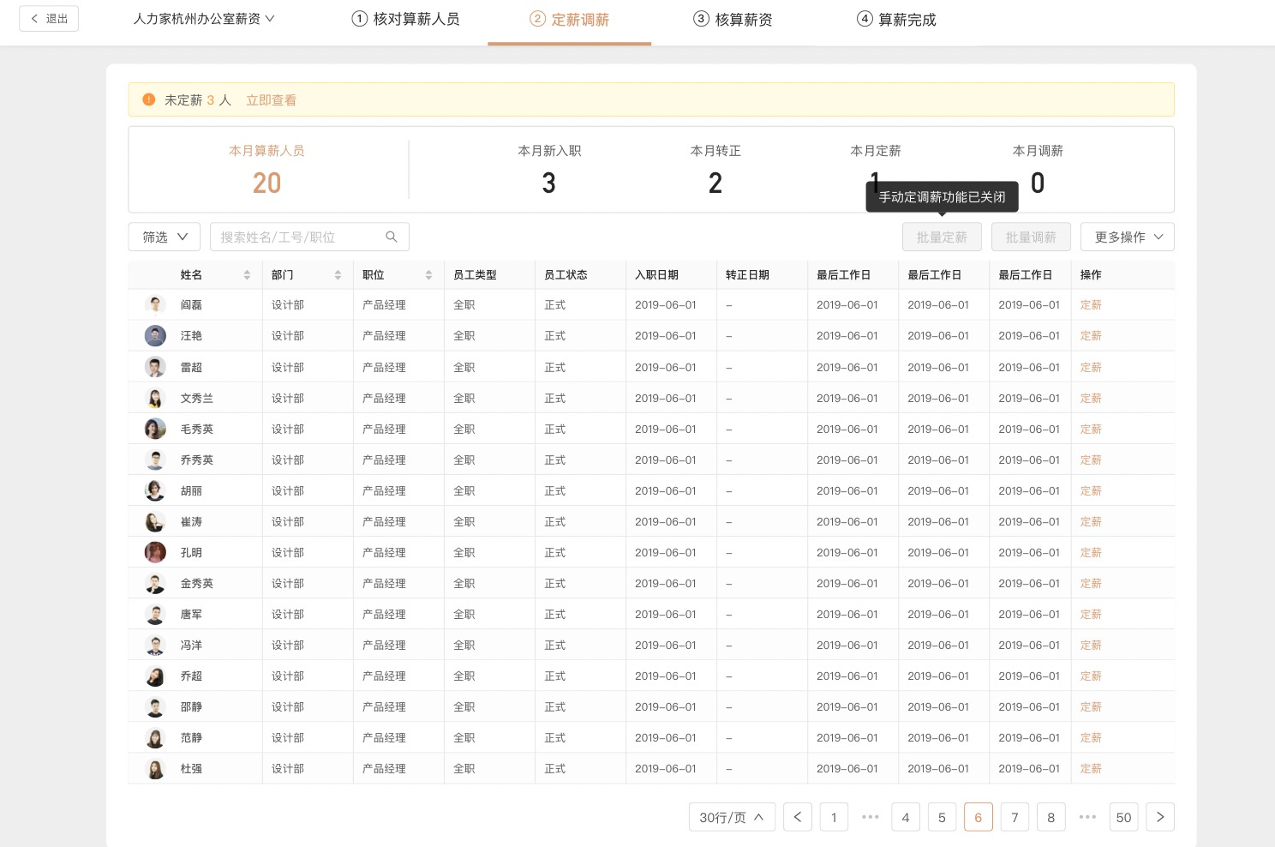1275x847 pixels.
Task: Sort table by 姓名 column arrows
Action: pyautogui.click(x=247, y=275)
